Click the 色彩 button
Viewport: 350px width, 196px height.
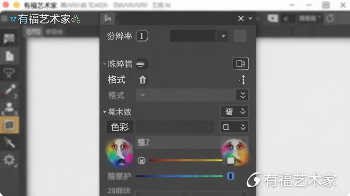click(120, 127)
